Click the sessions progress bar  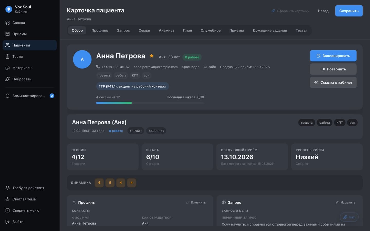(x=150, y=103)
